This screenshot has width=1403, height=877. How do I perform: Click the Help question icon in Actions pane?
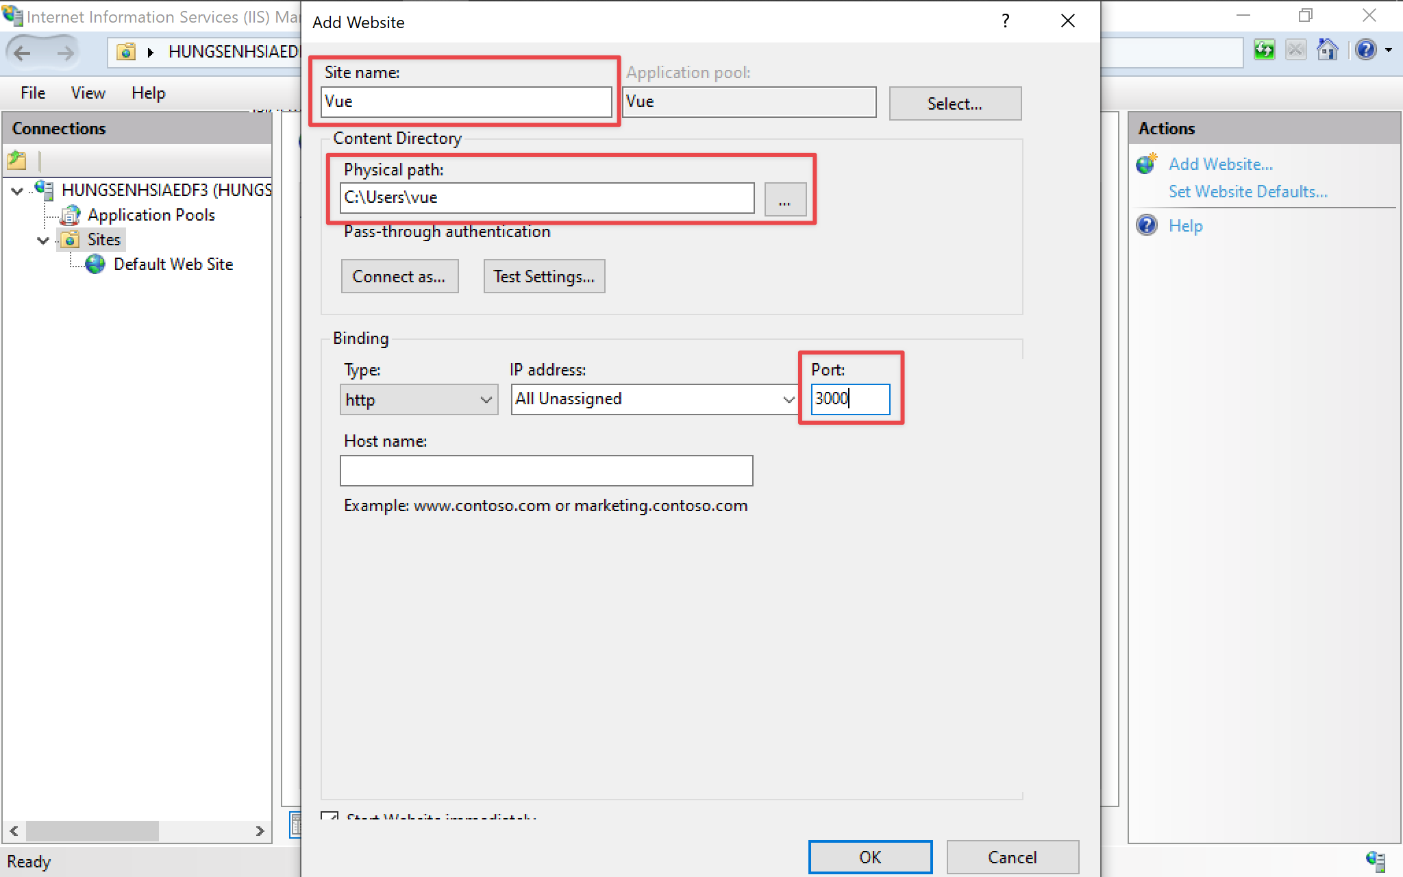1147,225
